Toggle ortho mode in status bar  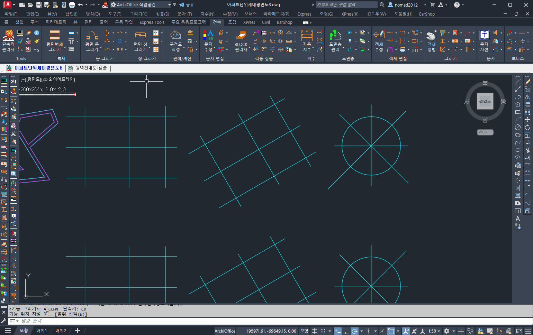pos(346,331)
